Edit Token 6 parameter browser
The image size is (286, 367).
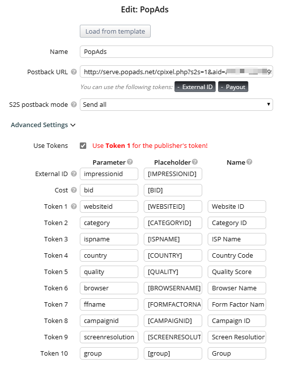point(109,288)
